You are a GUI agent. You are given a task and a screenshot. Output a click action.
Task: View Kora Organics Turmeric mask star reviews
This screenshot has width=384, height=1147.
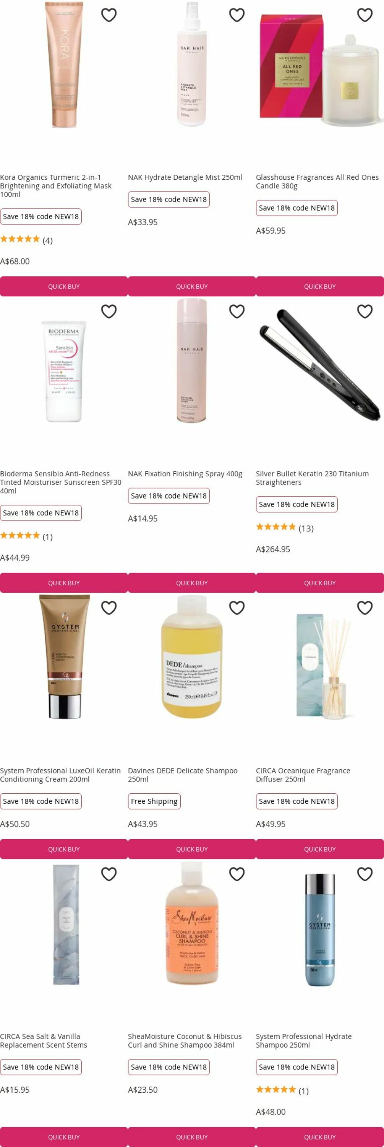(26, 240)
